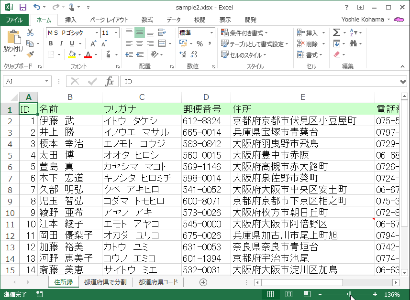This screenshot has width=410, height=300.
Task: Open the 都道府県コード sheet
Action: [x=158, y=282]
